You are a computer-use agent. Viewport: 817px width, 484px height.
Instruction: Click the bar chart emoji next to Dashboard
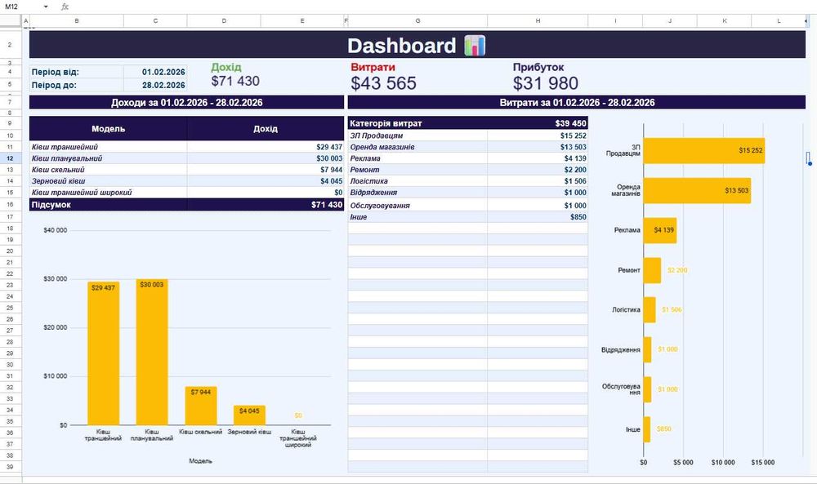pyautogui.click(x=475, y=45)
